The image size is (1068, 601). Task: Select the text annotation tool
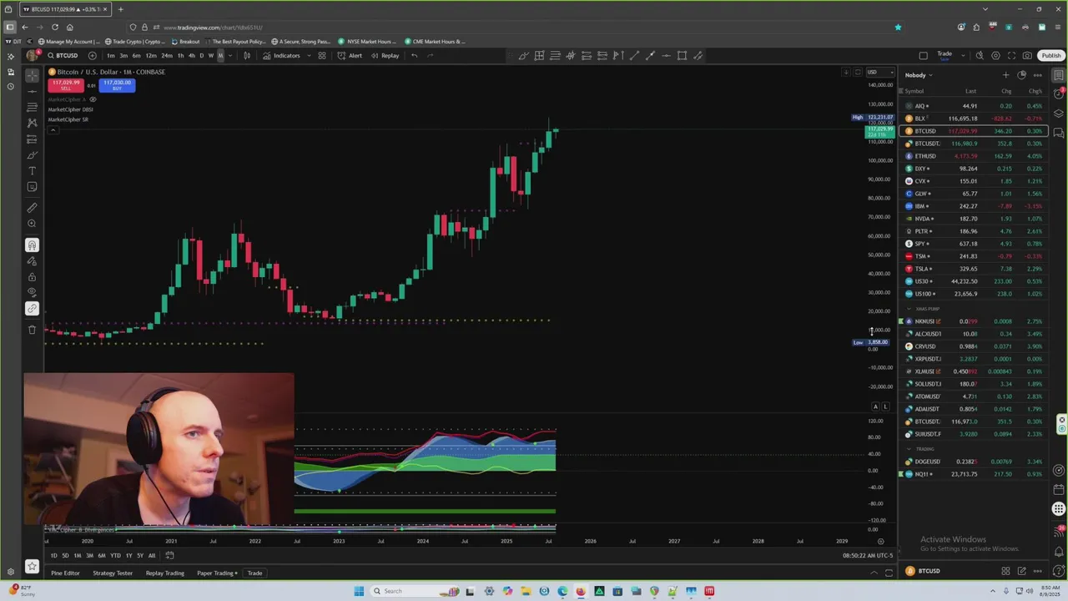[32, 171]
